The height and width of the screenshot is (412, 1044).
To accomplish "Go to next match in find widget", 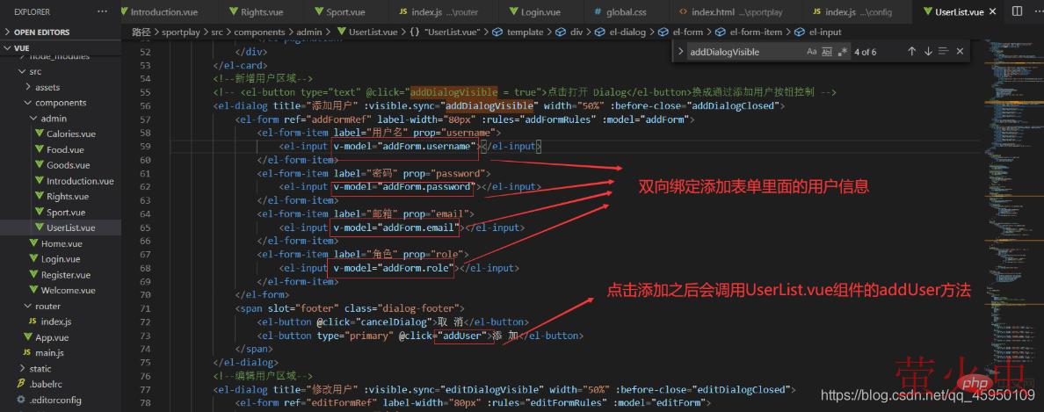I will (928, 52).
